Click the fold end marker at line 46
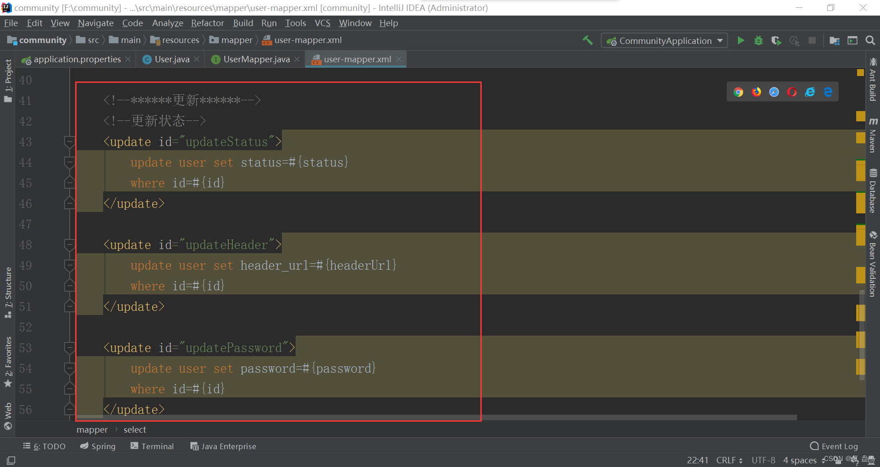The image size is (880, 467). click(x=69, y=203)
